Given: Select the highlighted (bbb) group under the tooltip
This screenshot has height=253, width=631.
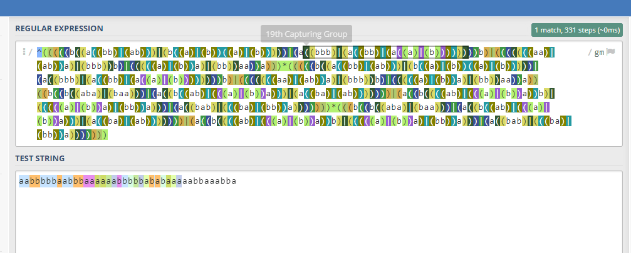Looking at the screenshot, I should (321, 52).
